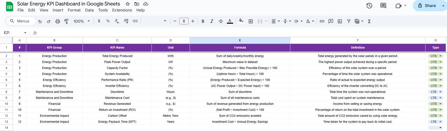Viewport: 447px width, 131px height.
Task: Undo the last action
Action: 40,21
